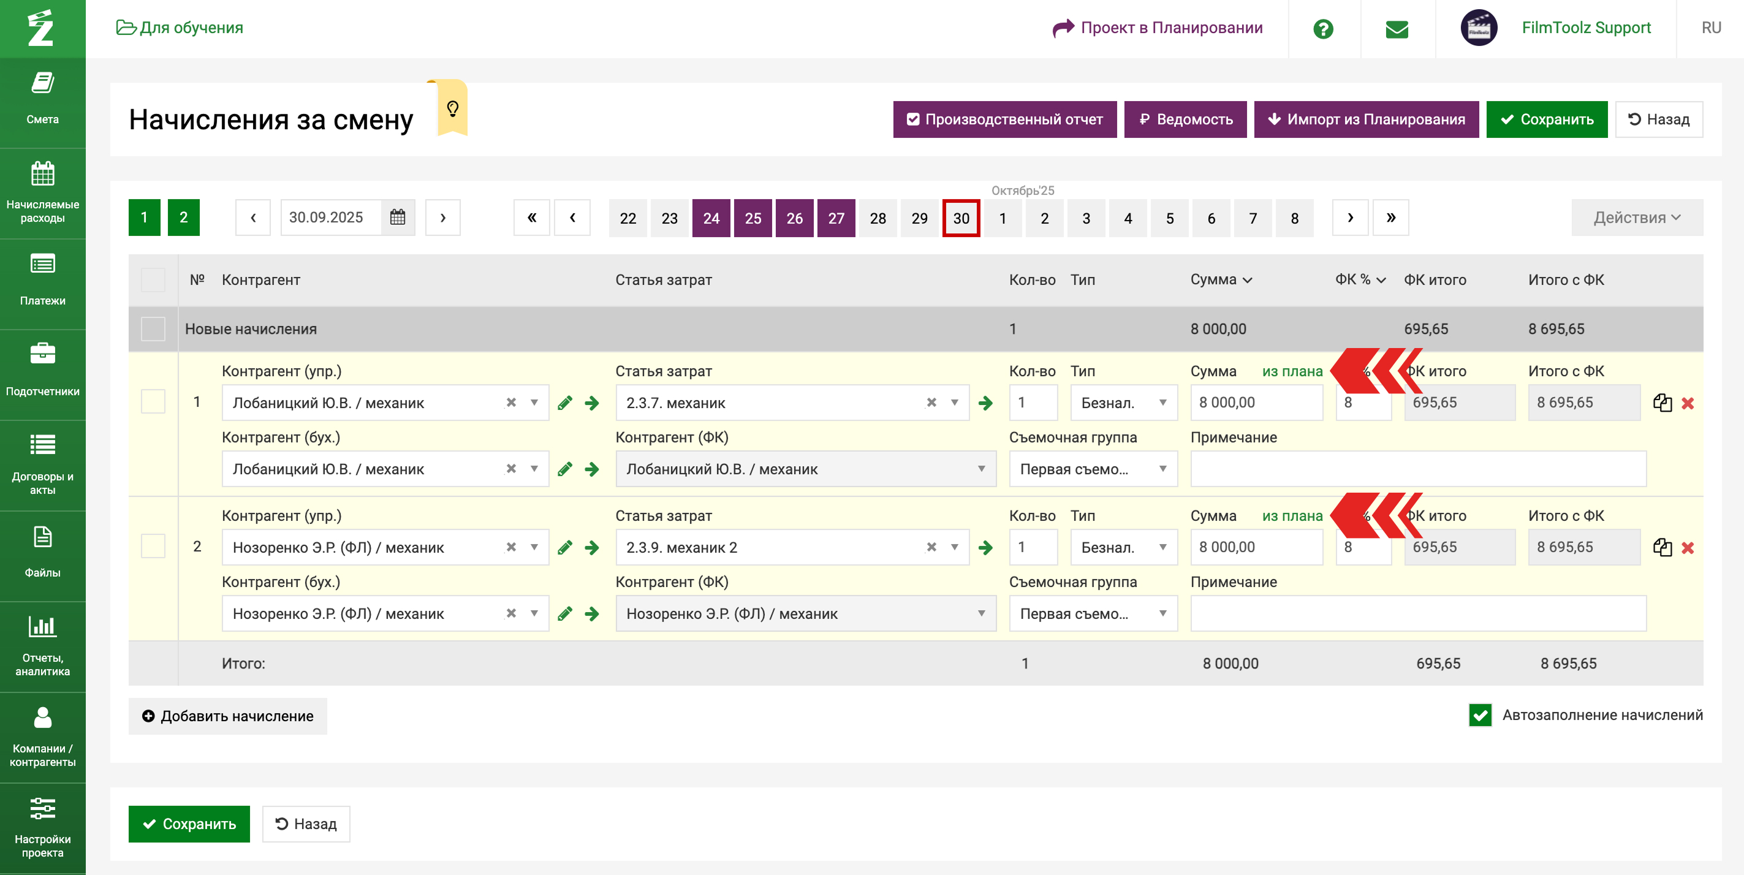Delete accrual row 1 with red X
Screen dimensions: 1744x875
point(1687,403)
